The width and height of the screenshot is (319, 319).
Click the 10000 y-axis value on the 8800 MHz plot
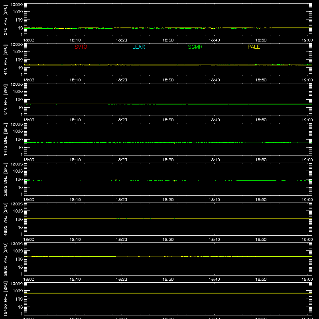click(x=17, y=244)
